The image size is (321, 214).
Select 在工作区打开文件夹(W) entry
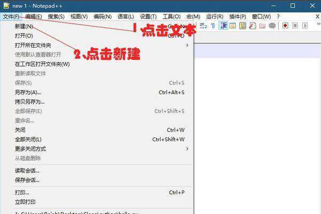(97, 64)
